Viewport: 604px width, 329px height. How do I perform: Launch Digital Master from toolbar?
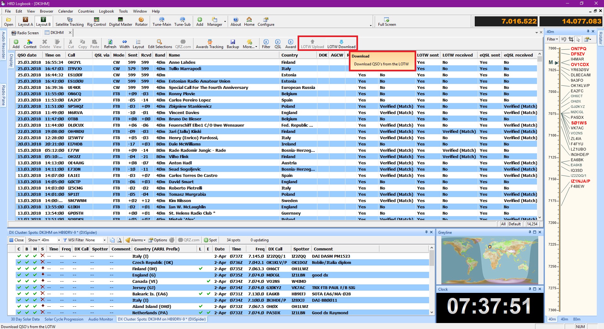tap(120, 21)
